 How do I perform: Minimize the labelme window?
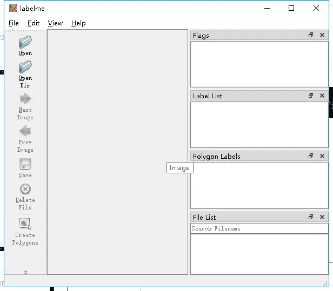click(x=267, y=8)
